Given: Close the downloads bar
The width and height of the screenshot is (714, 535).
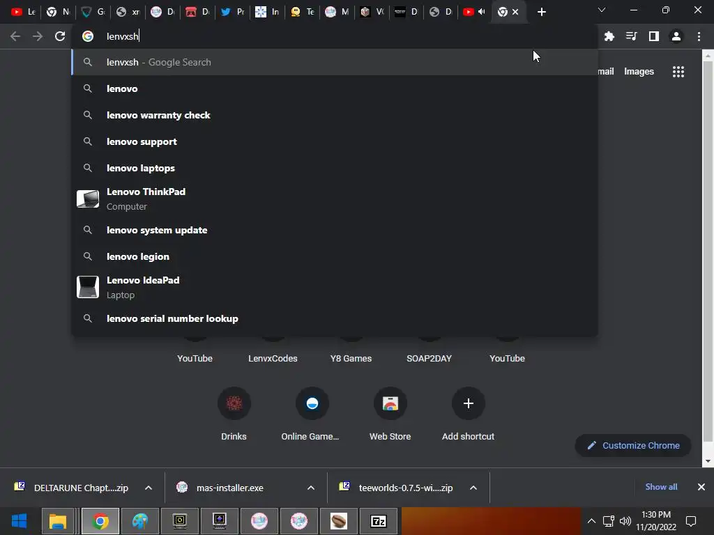Looking at the screenshot, I should [701, 487].
